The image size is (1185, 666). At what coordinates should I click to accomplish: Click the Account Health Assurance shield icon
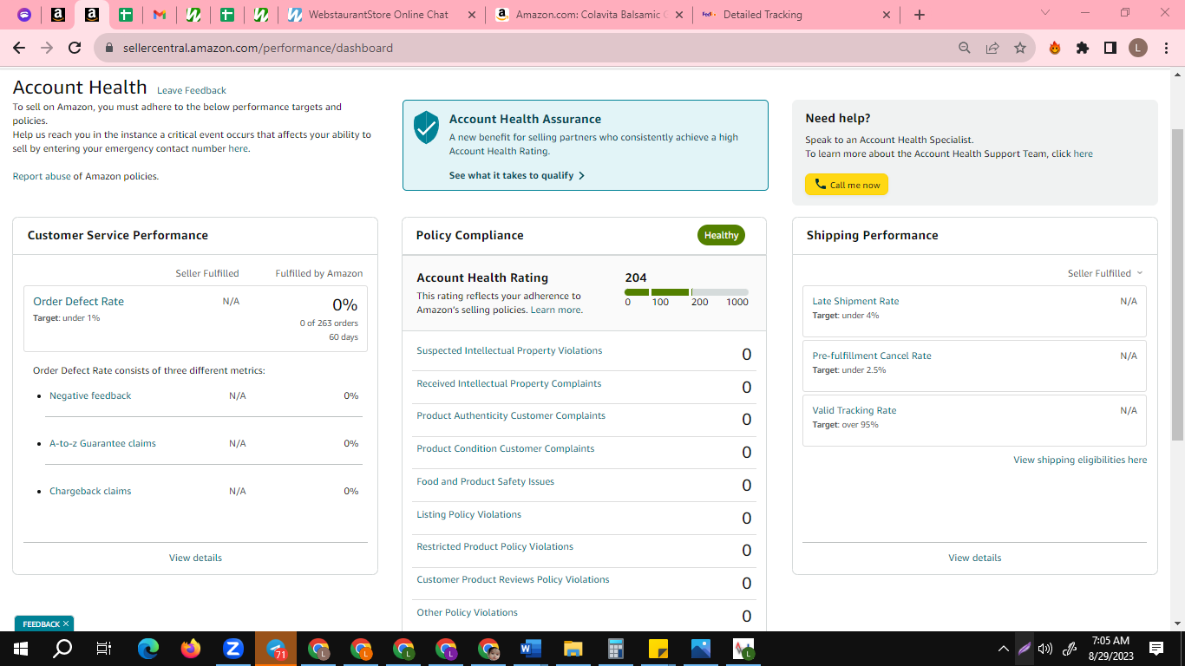(x=426, y=127)
